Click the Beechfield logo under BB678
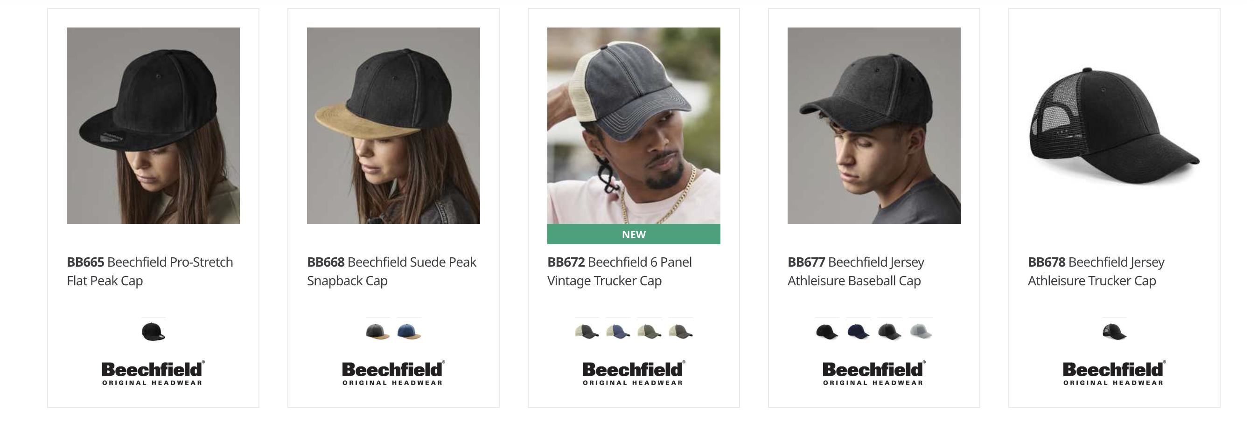 pyautogui.click(x=1114, y=373)
